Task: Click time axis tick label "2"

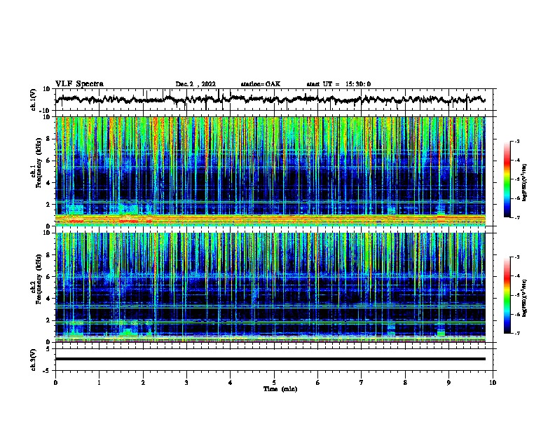Action: point(143,383)
